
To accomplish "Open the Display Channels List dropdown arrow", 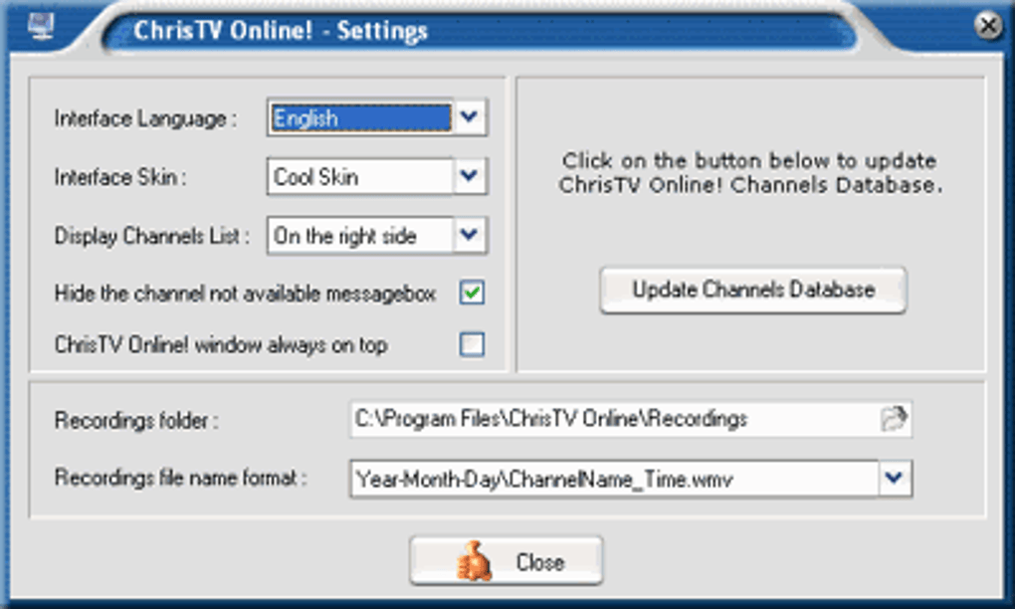I will [469, 235].
